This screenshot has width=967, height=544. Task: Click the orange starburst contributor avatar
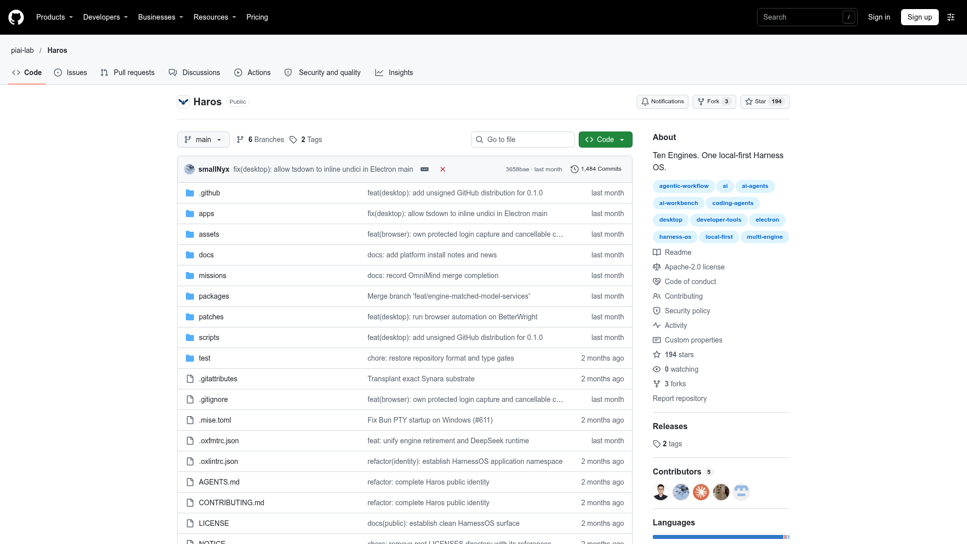point(701,492)
